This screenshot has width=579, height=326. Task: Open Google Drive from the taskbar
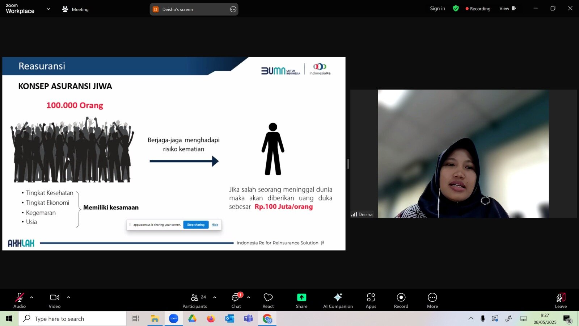pyautogui.click(x=192, y=319)
